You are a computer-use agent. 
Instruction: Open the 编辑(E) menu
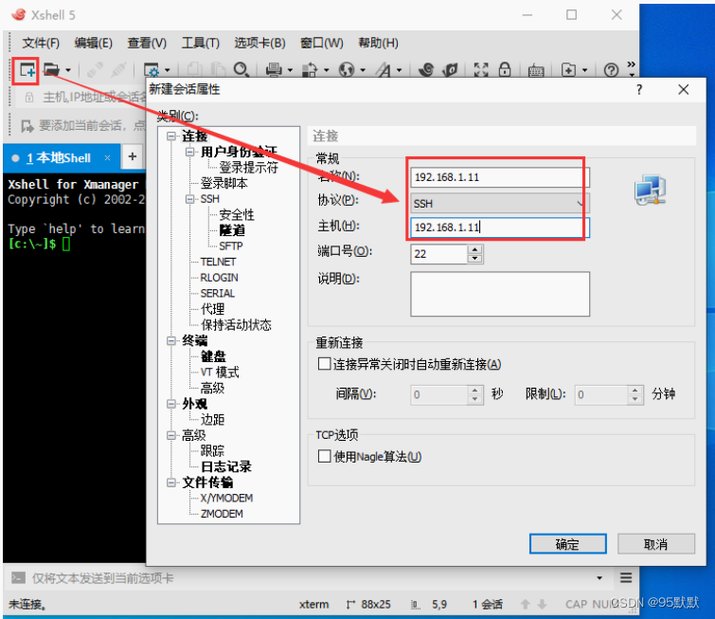click(93, 43)
